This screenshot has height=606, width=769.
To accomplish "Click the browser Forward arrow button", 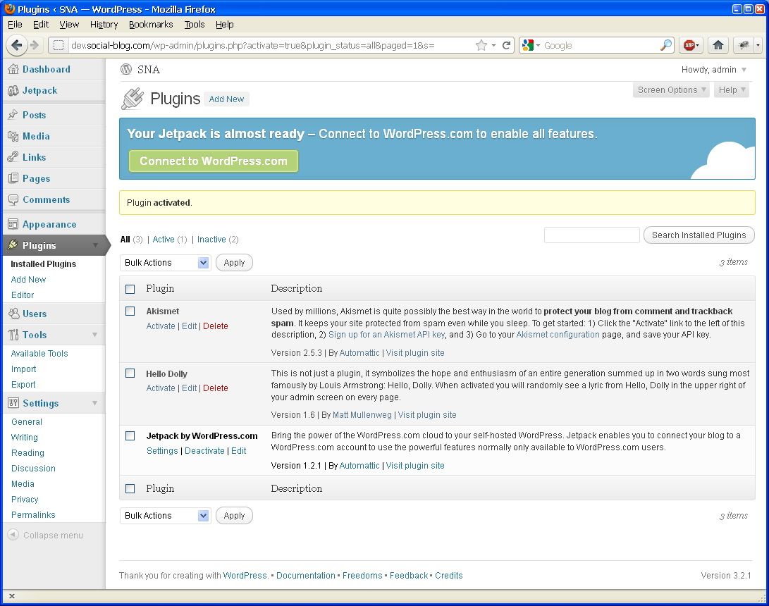I will [35, 45].
